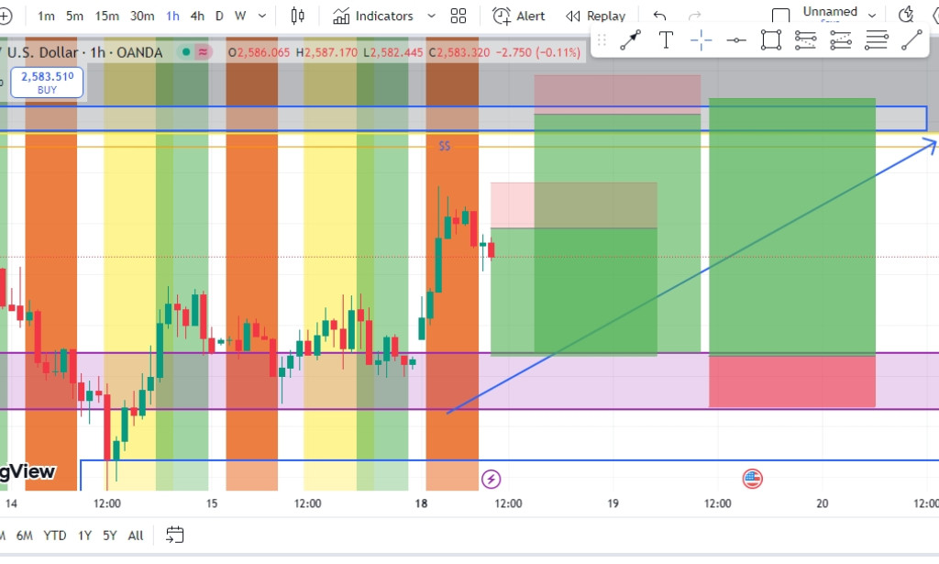Expand the timeframe interval dropdown arrow
This screenshot has width=939, height=564.
click(x=263, y=16)
